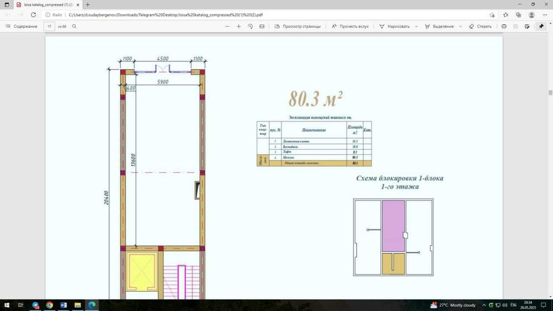Open a new browser tab
The width and height of the screenshot is (553, 311).
pos(87,4)
